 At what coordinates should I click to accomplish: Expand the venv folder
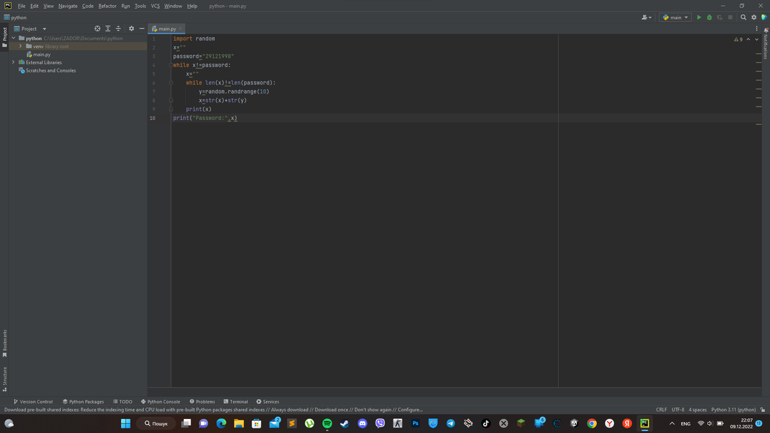[x=21, y=46]
